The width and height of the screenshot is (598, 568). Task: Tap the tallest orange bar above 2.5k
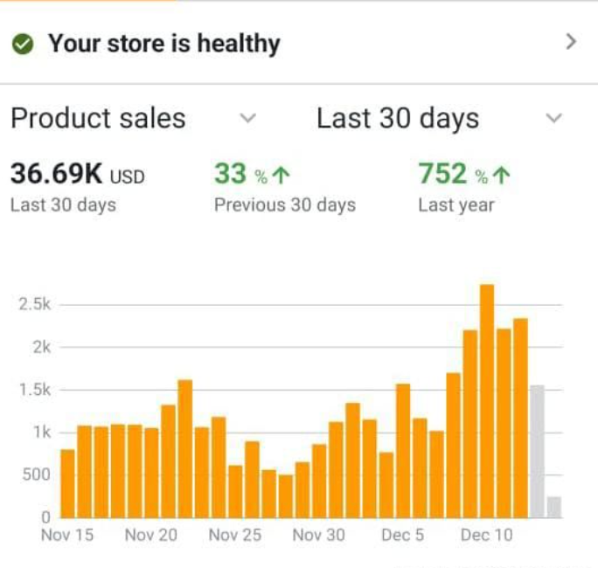tap(487, 401)
